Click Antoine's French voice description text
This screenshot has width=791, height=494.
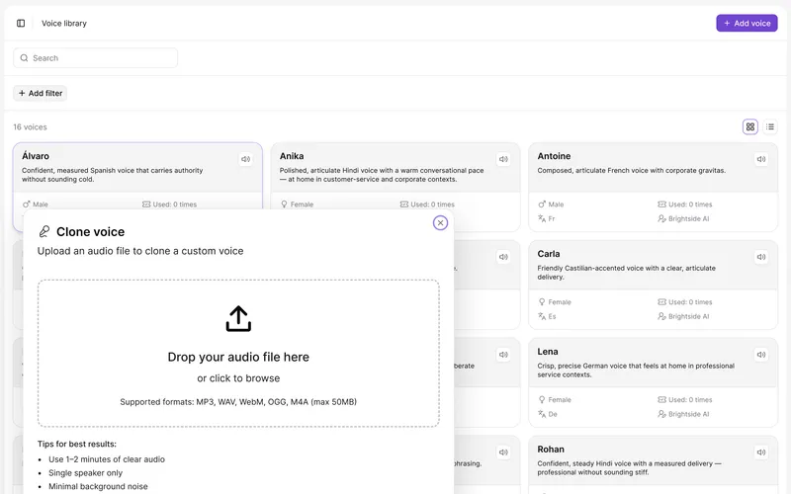point(631,170)
